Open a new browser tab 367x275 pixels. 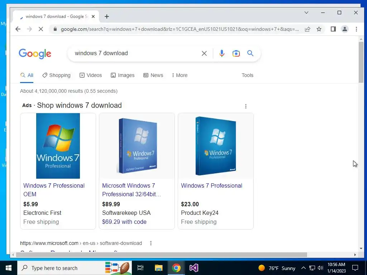107,16
